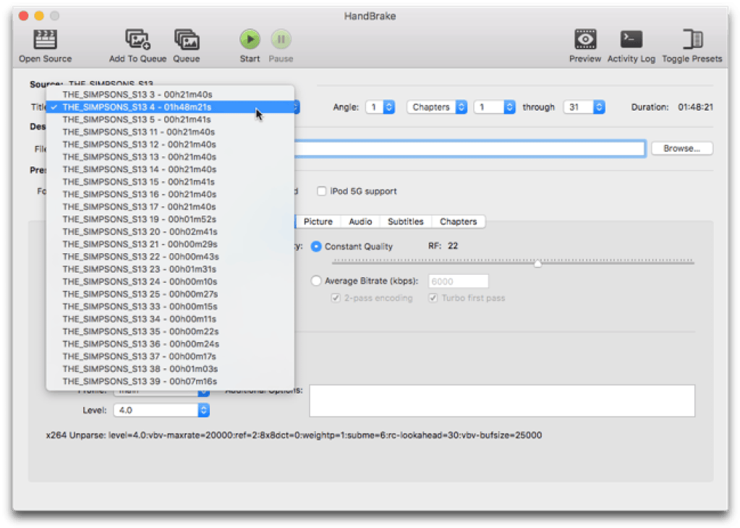Toggle the Turbo first pass checkbox
The height and width of the screenshot is (528, 740).
click(x=433, y=298)
